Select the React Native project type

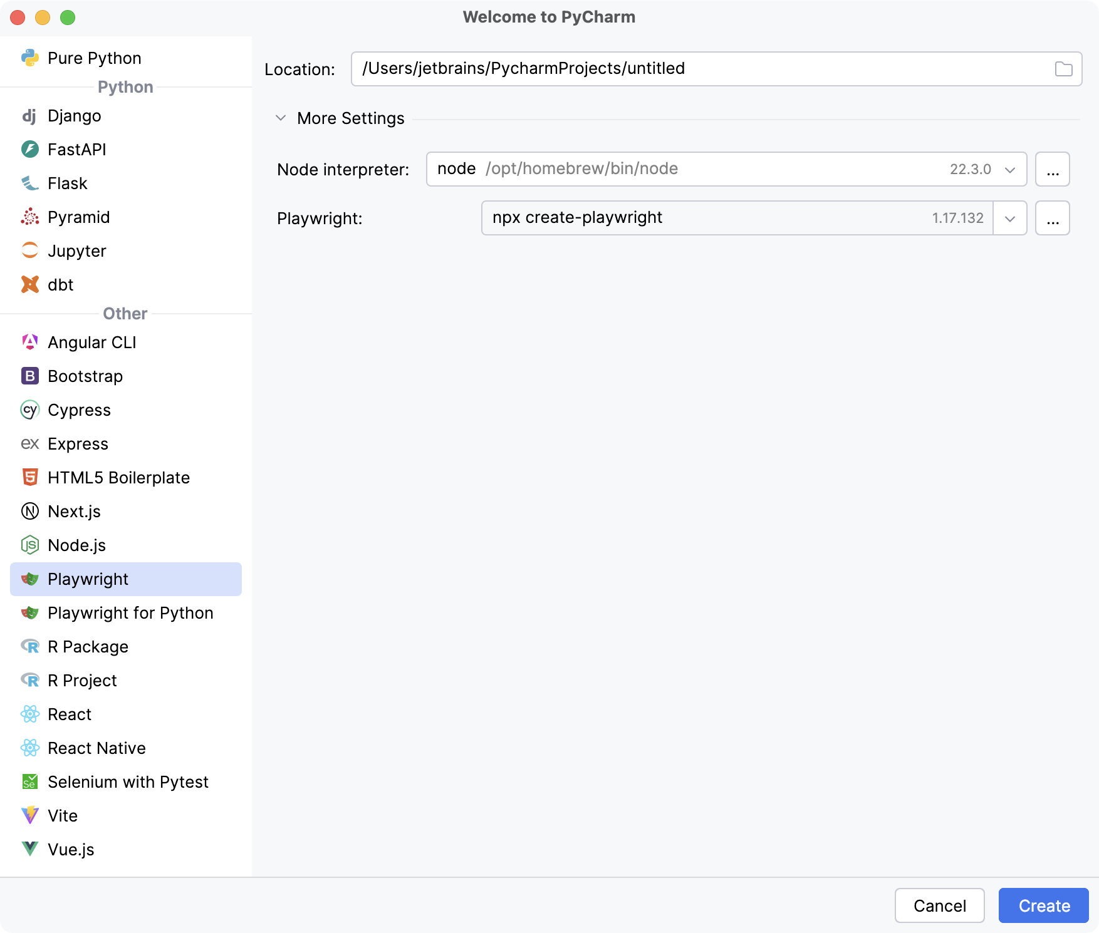click(96, 748)
